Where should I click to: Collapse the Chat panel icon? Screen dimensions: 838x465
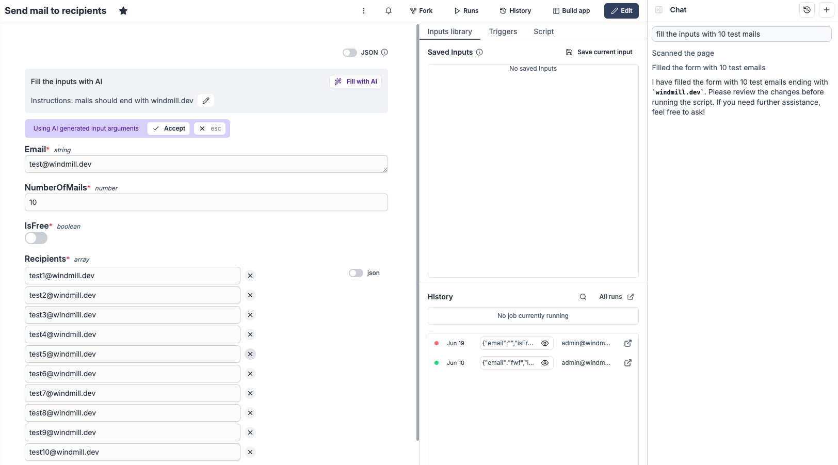click(659, 10)
